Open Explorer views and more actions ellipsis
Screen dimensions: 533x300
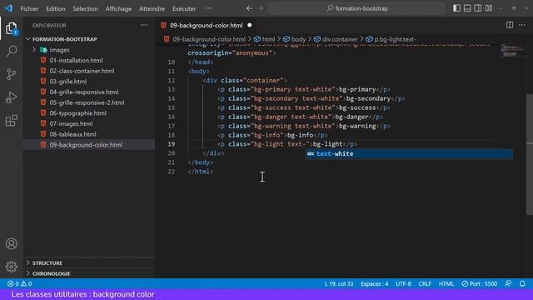144,25
